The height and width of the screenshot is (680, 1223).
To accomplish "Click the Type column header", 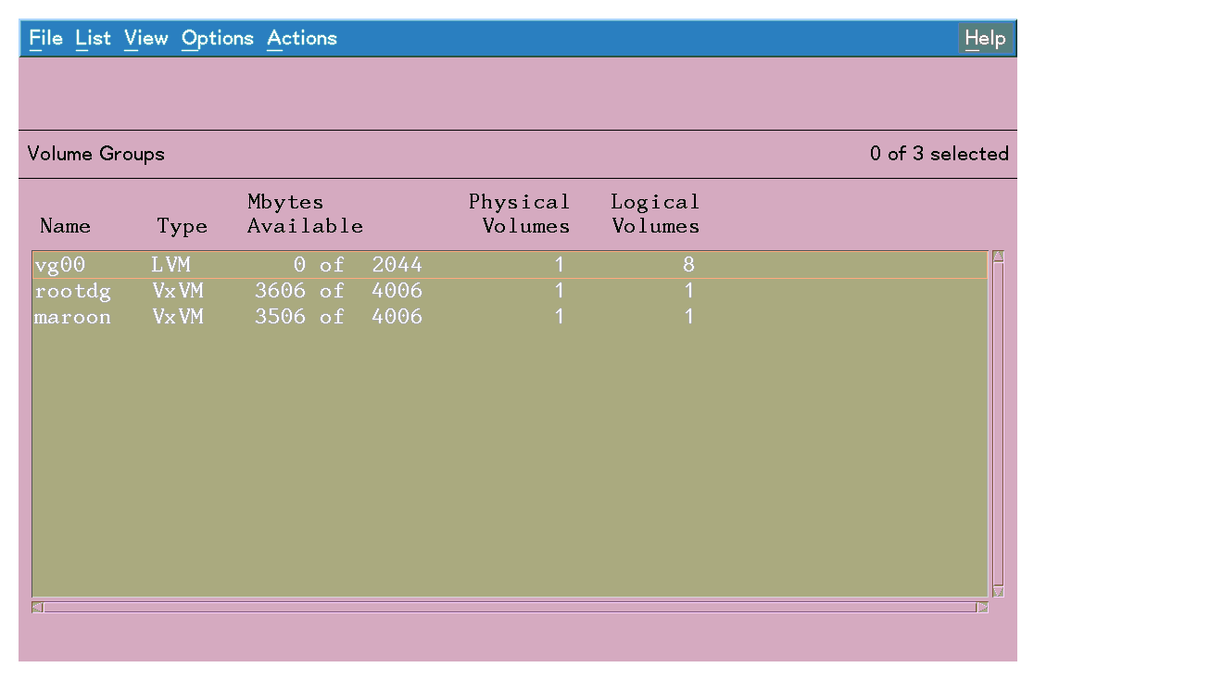I will click(182, 225).
